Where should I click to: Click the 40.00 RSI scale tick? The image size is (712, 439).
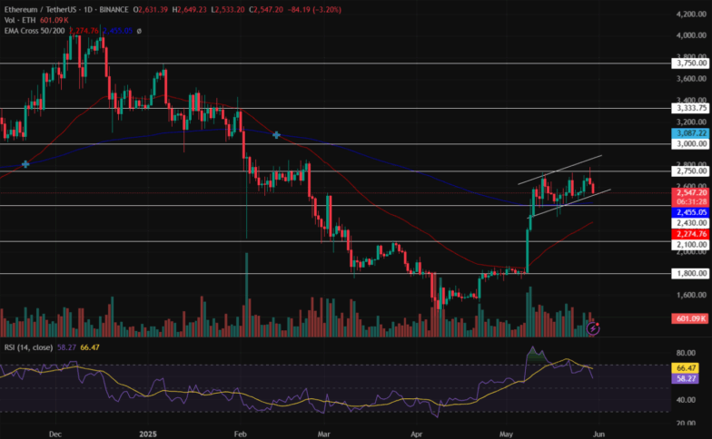[x=685, y=400]
